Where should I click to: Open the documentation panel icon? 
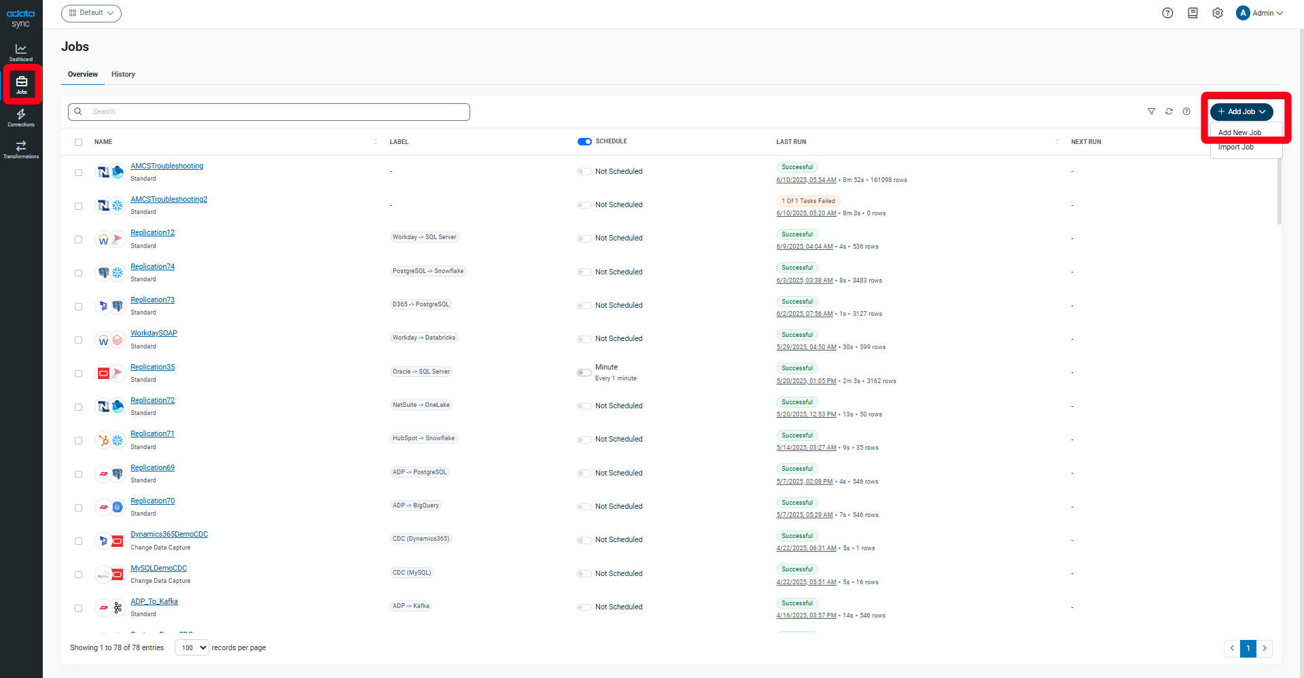(1193, 13)
